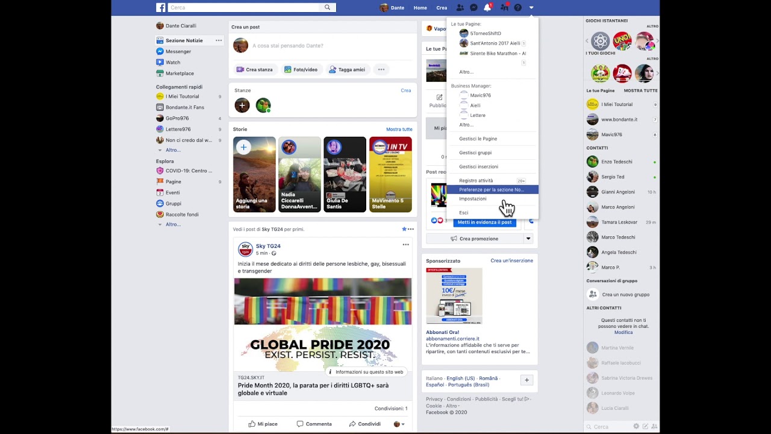Open MoVimento 5 Stelle story
Image resolution: width=771 pixels, height=434 pixels.
coord(390,174)
